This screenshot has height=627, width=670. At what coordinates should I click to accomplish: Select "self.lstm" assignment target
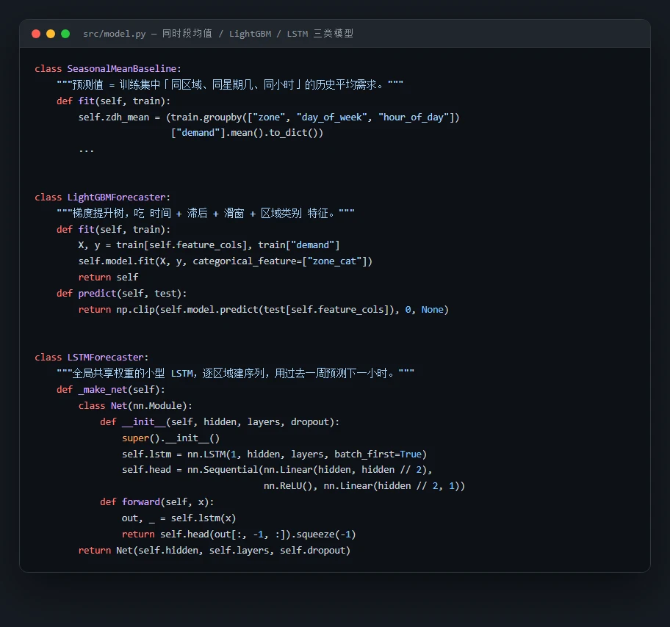click(147, 454)
